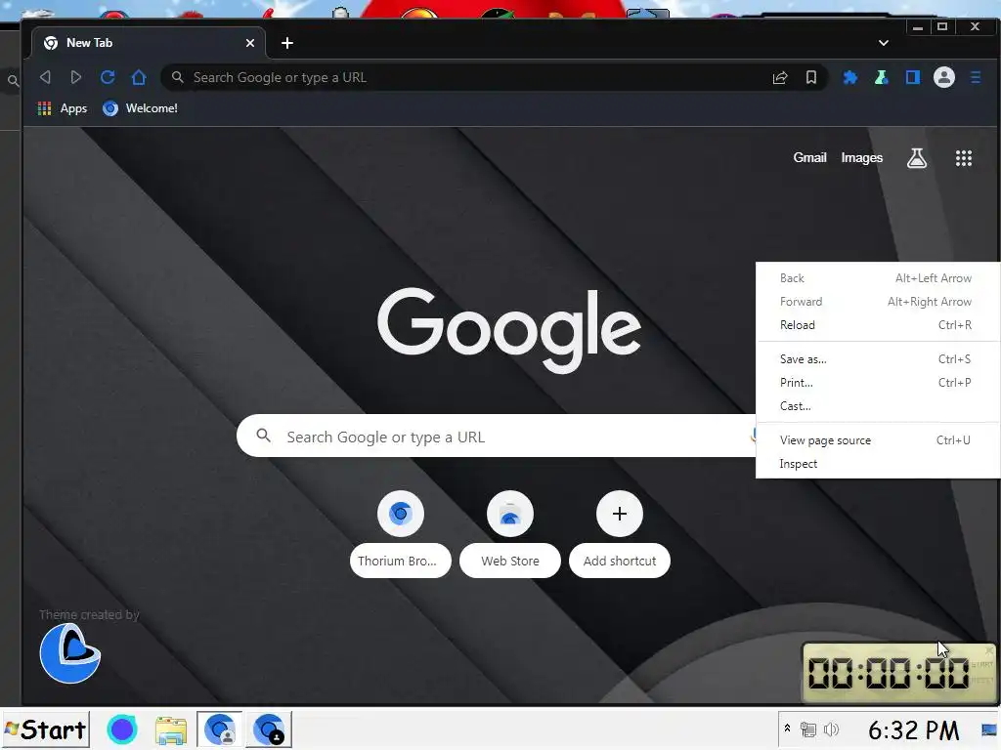This screenshot has width=1001, height=750.
Task: Click the Web Store shortcut label
Action: [510, 561]
